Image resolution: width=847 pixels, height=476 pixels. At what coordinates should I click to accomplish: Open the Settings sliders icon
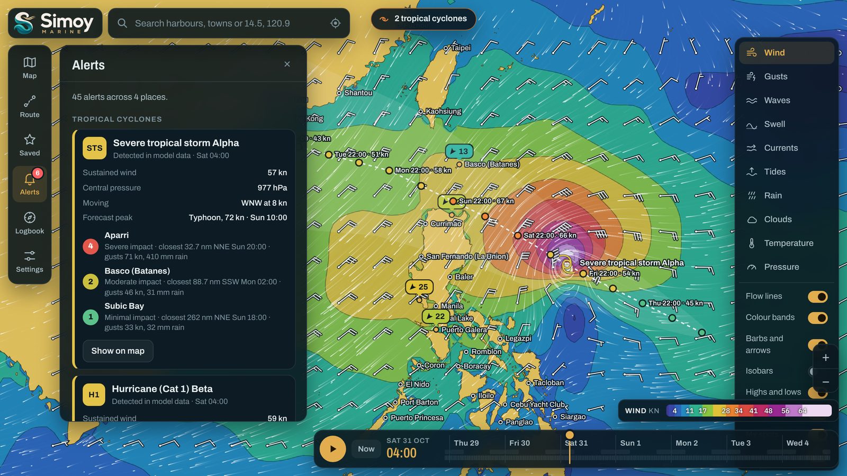tap(30, 261)
